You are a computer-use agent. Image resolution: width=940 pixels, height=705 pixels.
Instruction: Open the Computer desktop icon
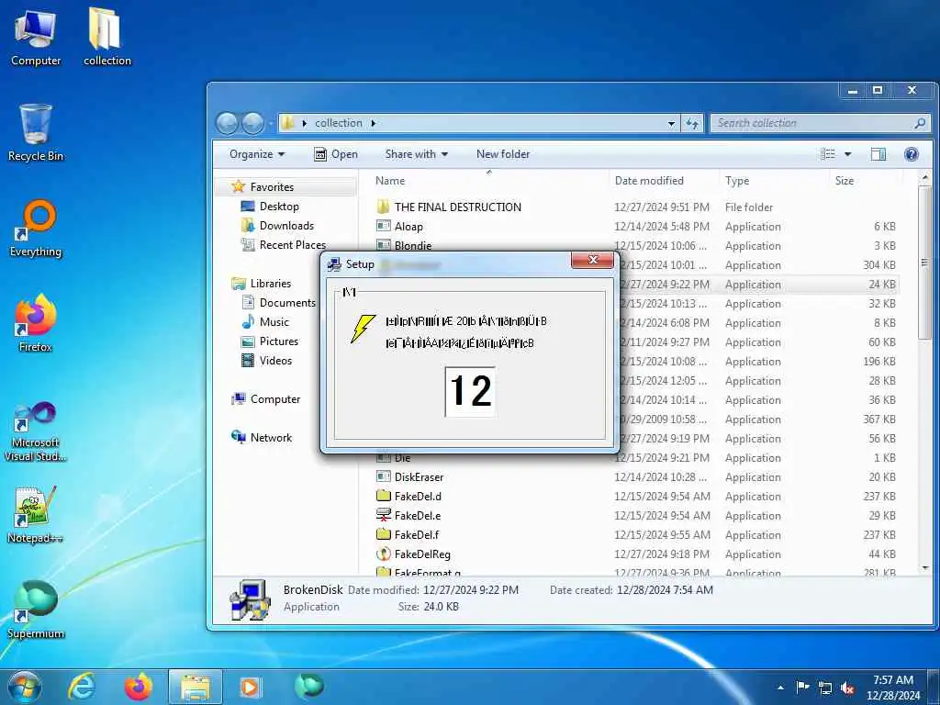(x=36, y=38)
